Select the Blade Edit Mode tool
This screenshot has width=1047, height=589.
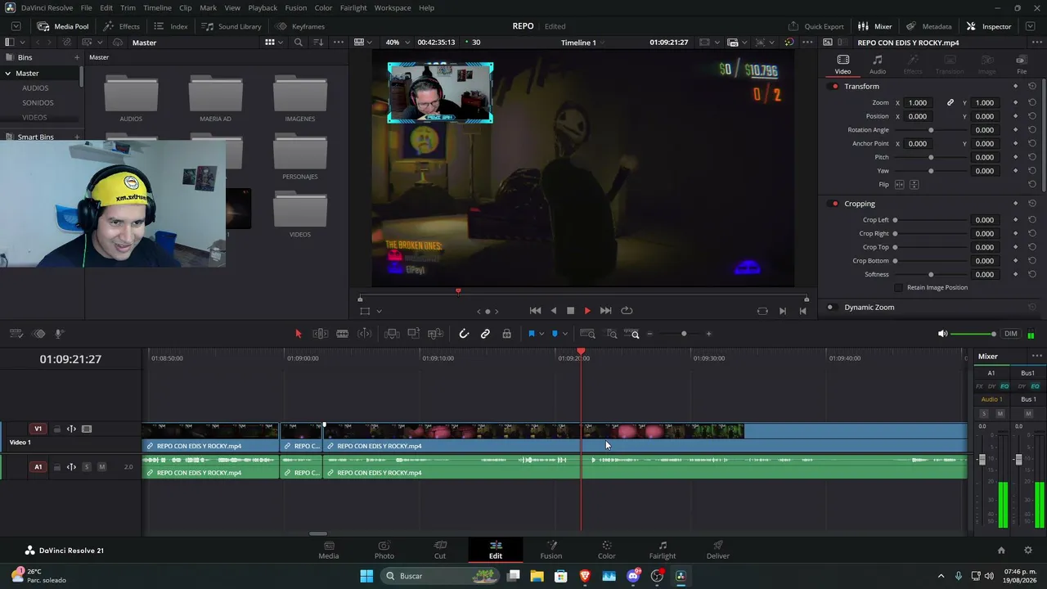[x=343, y=334]
